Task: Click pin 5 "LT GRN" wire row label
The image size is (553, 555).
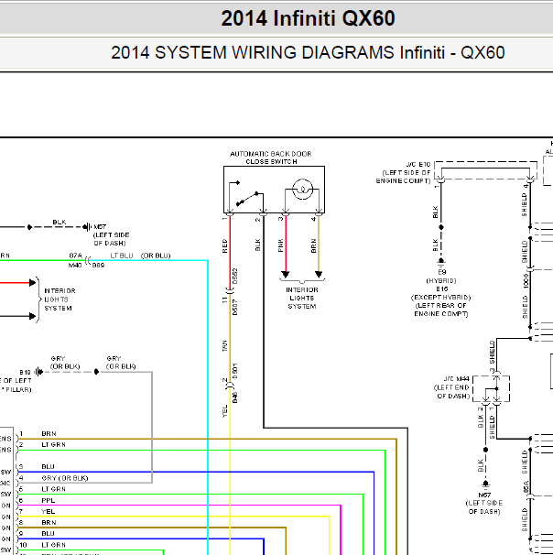Action: [53, 489]
